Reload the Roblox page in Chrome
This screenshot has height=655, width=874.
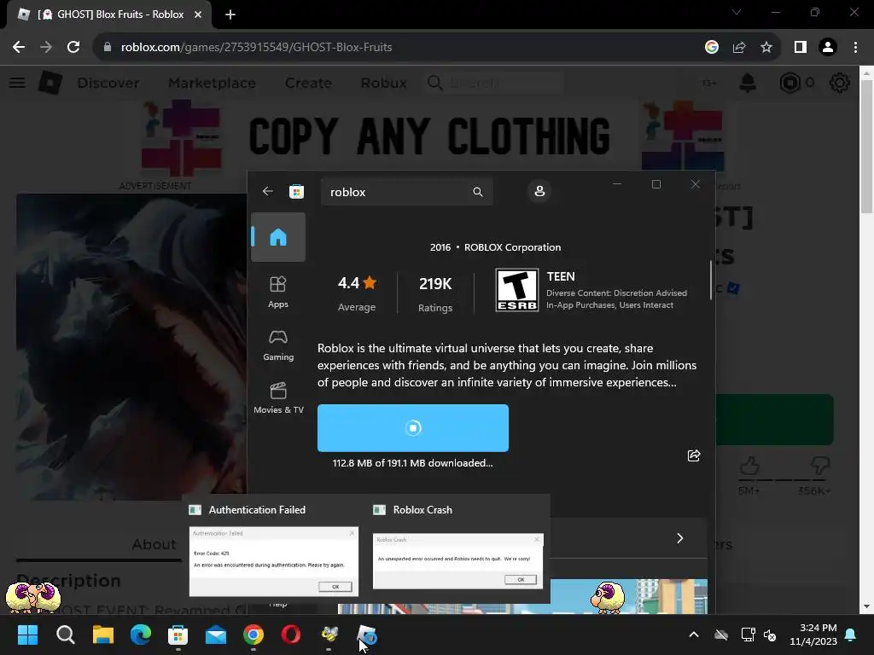[x=73, y=47]
